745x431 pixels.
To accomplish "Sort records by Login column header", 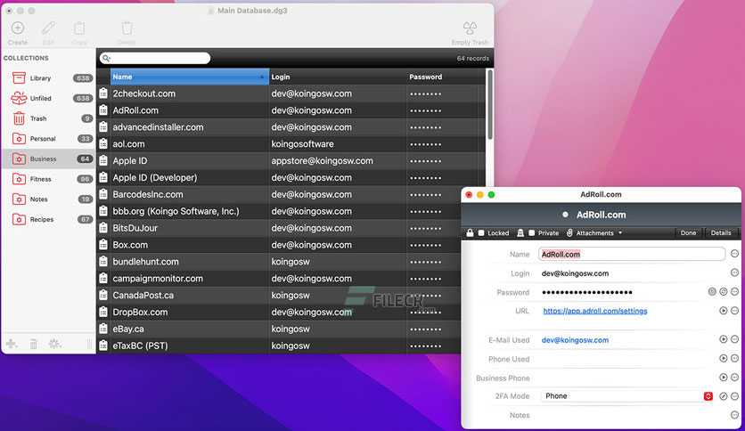I will pyautogui.click(x=338, y=77).
